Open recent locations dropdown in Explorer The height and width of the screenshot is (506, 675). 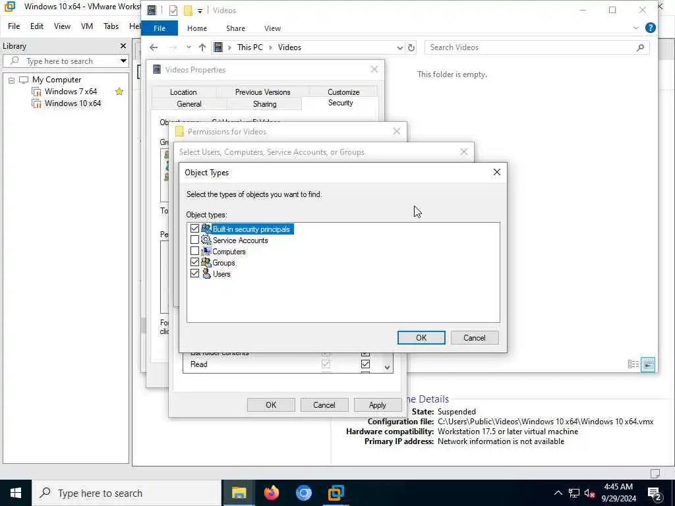pyautogui.click(x=189, y=47)
